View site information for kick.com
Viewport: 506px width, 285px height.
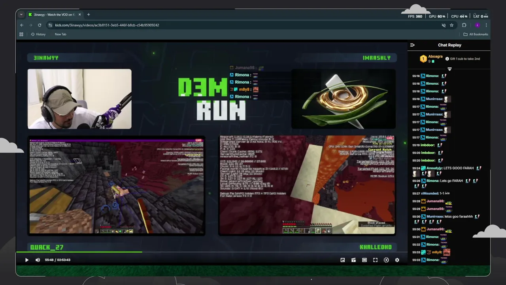click(x=50, y=25)
